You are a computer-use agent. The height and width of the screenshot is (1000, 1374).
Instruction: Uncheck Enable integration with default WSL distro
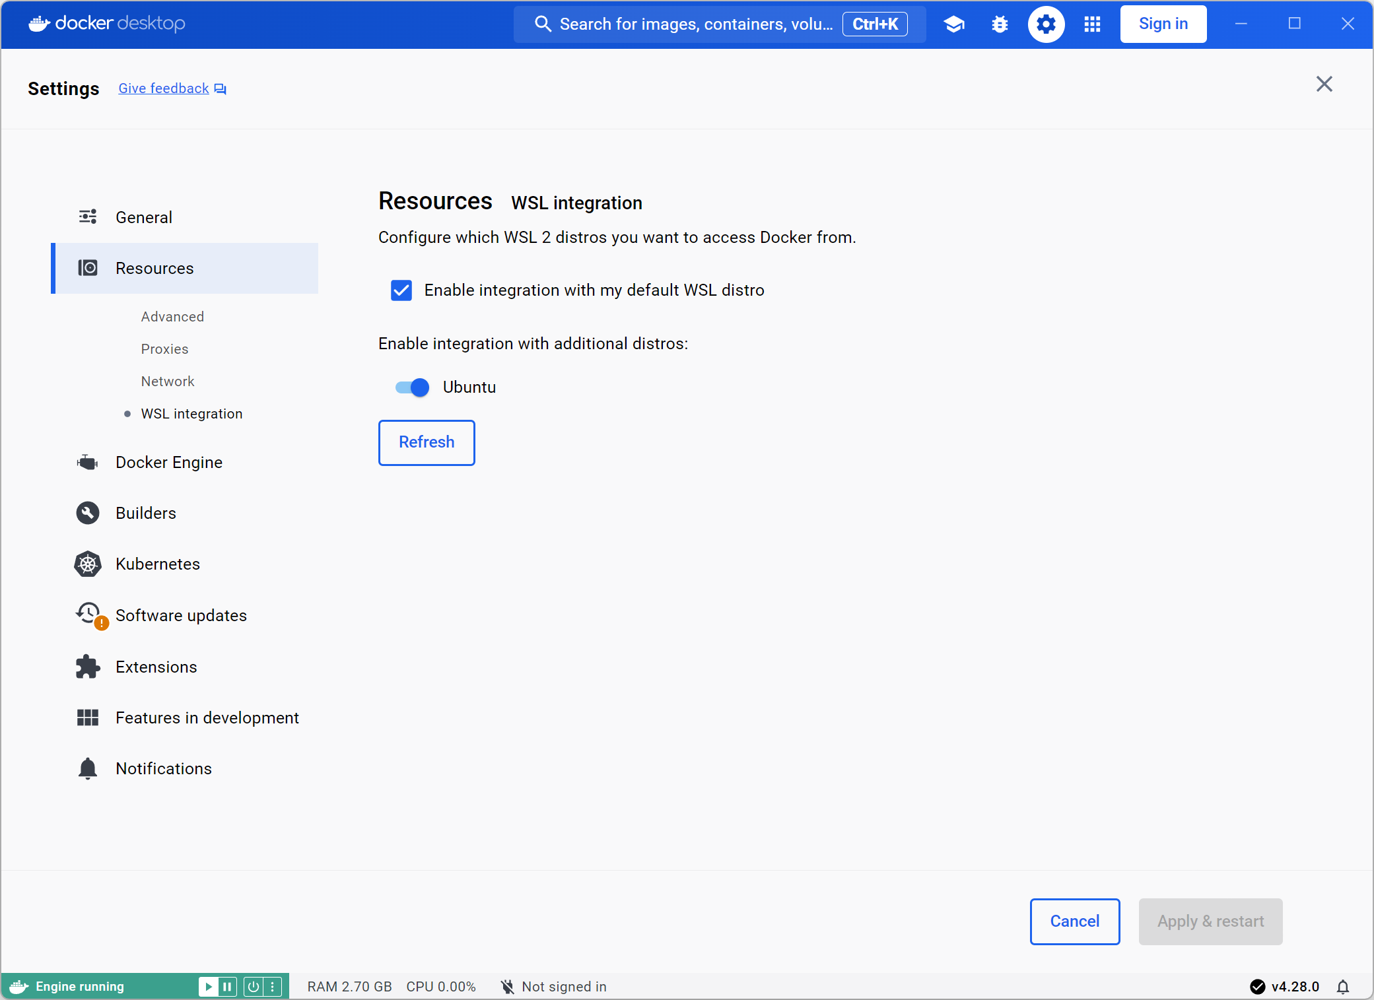401,290
